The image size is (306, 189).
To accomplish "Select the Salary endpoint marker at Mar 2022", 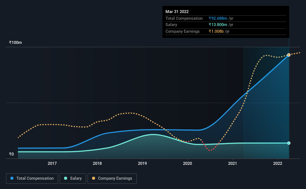I will tap(288, 143).
